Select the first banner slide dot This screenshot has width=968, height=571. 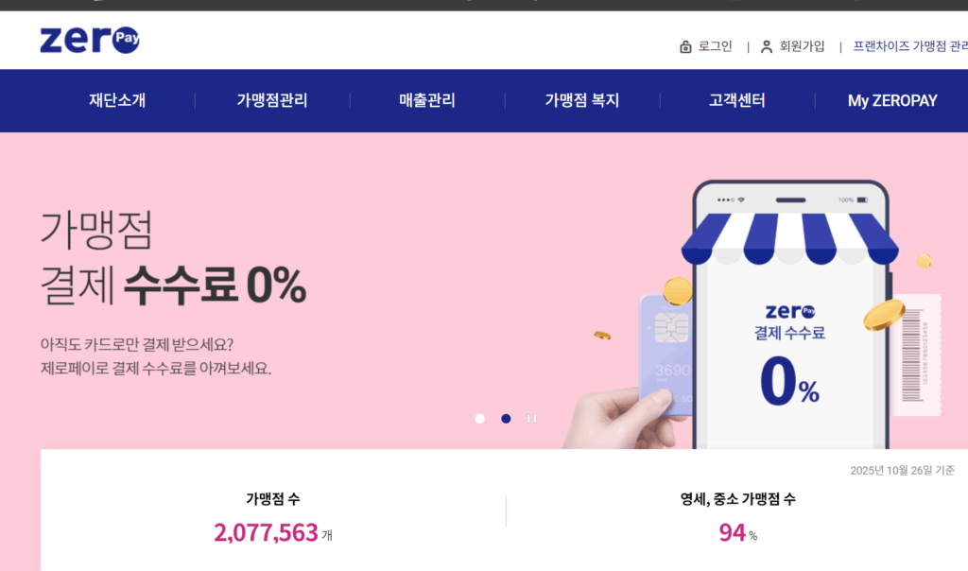tap(479, 419)
